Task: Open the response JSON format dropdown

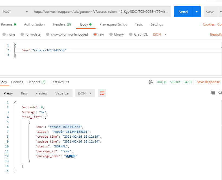Action: coord(85,93)
